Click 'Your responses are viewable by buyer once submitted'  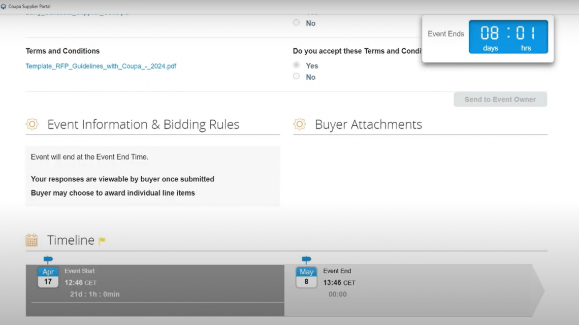(122, 179)
